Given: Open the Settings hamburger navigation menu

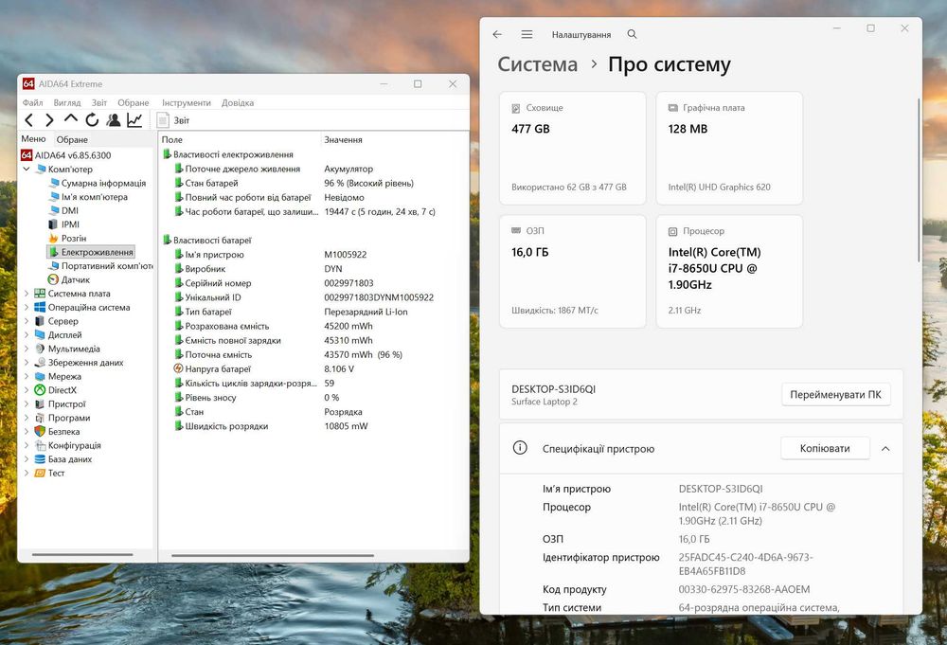Looking at the screenshot, I should [x=527, y=34].
